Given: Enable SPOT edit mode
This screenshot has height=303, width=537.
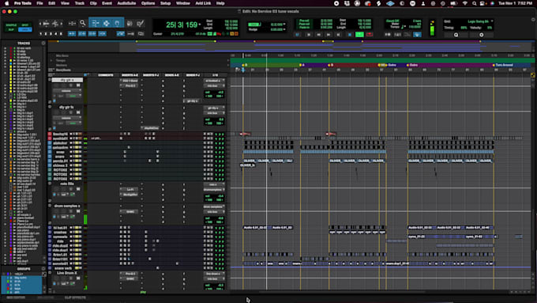Looking at the screenshot, I should pos(25,25).
